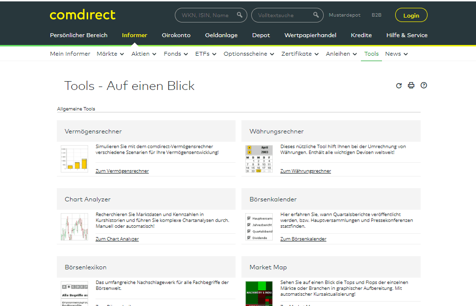This screenshot has height=306, width=476.
Task: Click magnifier icon in WKN, ISIN, Name search
Action: [239, 15]
